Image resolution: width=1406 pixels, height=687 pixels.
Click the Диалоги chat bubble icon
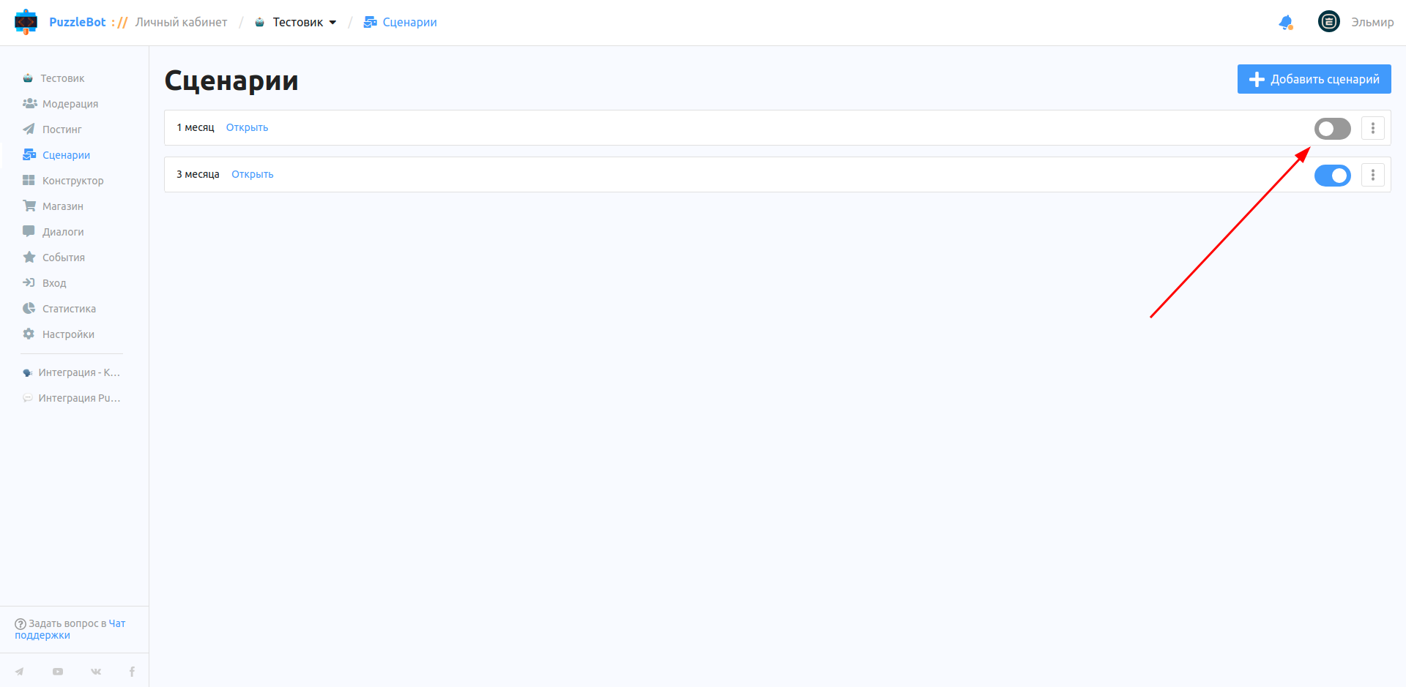click(x=29, y=232)
